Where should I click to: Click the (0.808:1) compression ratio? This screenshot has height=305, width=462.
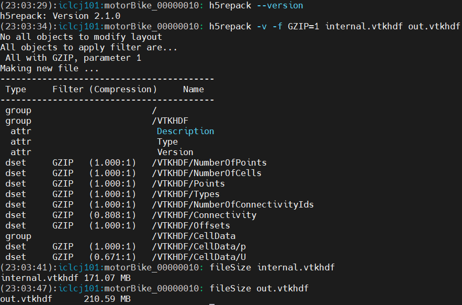pos(112,215)
